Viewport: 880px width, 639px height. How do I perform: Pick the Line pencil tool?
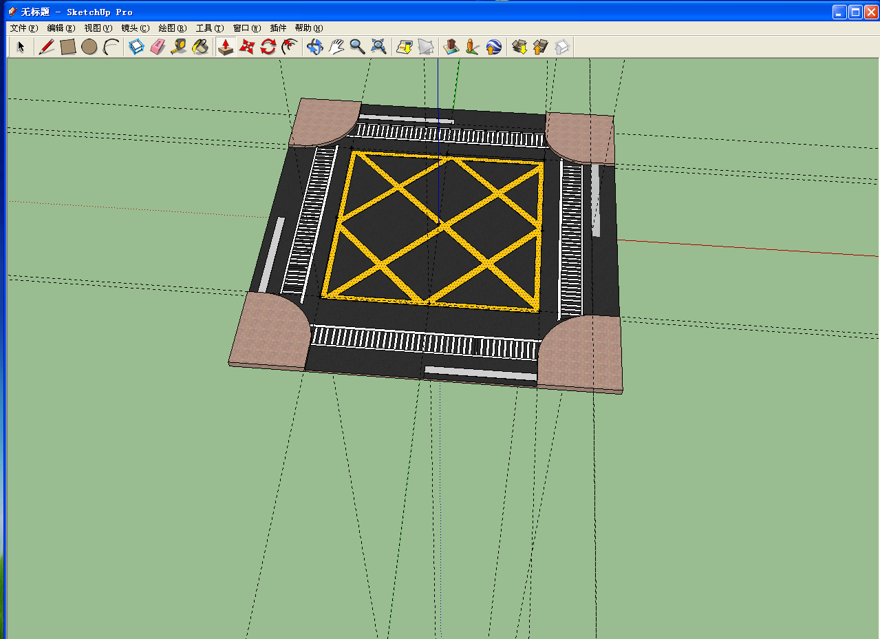46,47
